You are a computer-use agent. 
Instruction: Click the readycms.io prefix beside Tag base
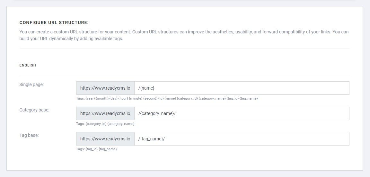tap(105, 139)
